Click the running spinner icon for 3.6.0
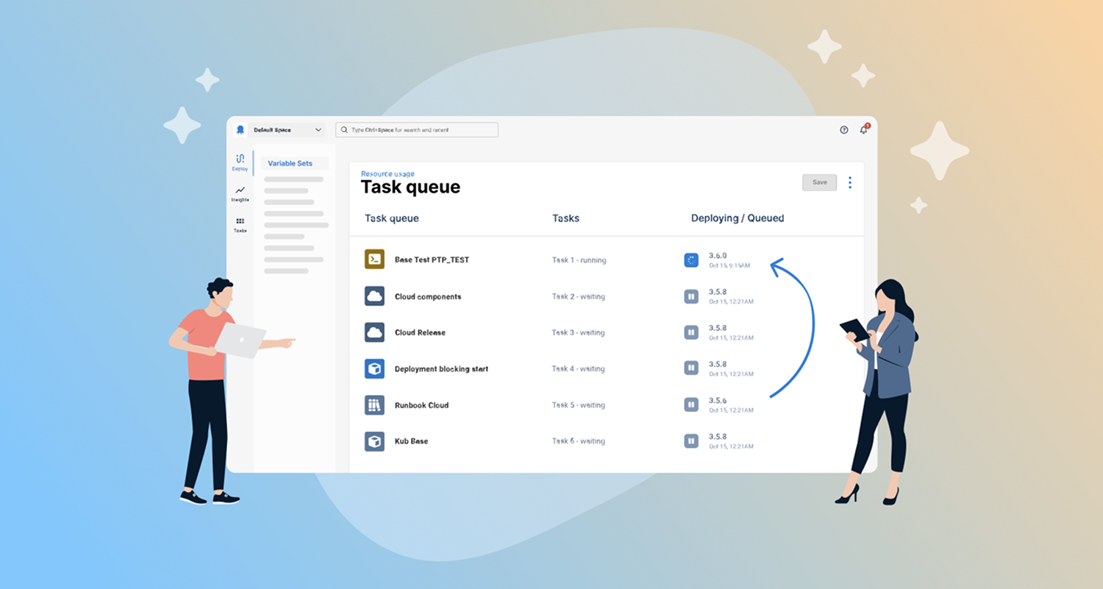Viewport: 1103px width, 589px height. pyautogui.click(x=691, y=260)
